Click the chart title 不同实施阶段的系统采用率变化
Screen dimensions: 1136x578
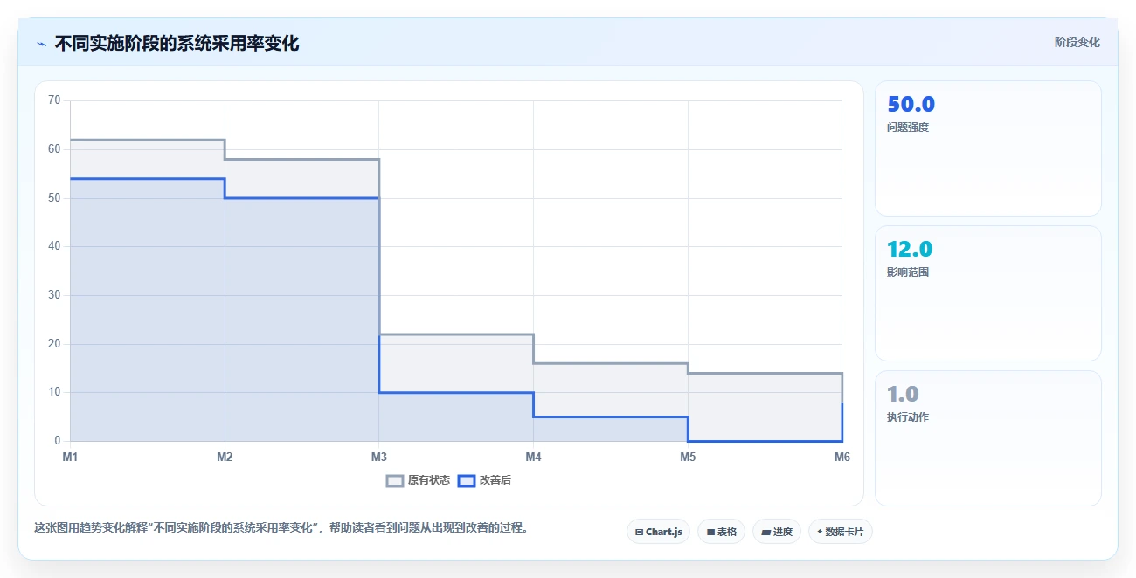(x=177, y=44)
